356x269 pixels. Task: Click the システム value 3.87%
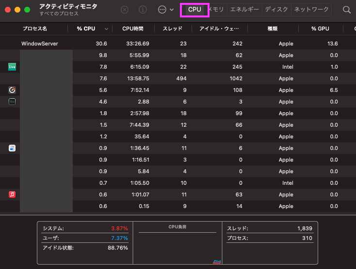(119, 228)
